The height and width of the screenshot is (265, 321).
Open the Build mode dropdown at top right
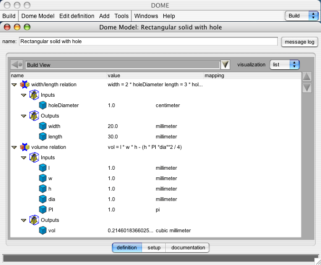(302, 16)
